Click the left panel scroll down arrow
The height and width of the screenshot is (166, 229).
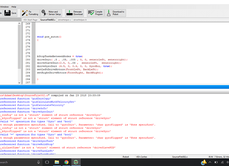point(19,83)
